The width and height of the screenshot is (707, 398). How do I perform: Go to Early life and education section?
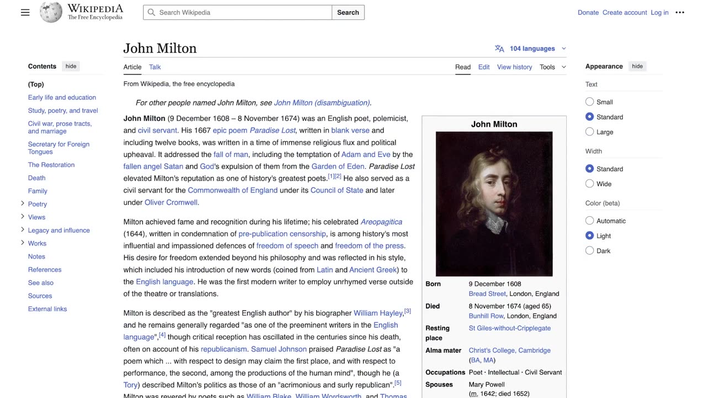pos(62,97)
